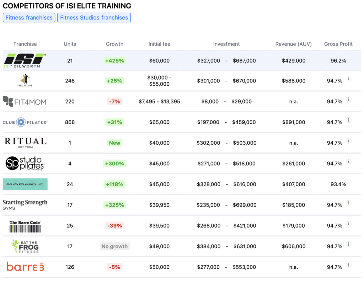The height and width of the screenshot is (283, 364).
Task: Click the 96.2% gross profit value
Action: tap(338, 60)
